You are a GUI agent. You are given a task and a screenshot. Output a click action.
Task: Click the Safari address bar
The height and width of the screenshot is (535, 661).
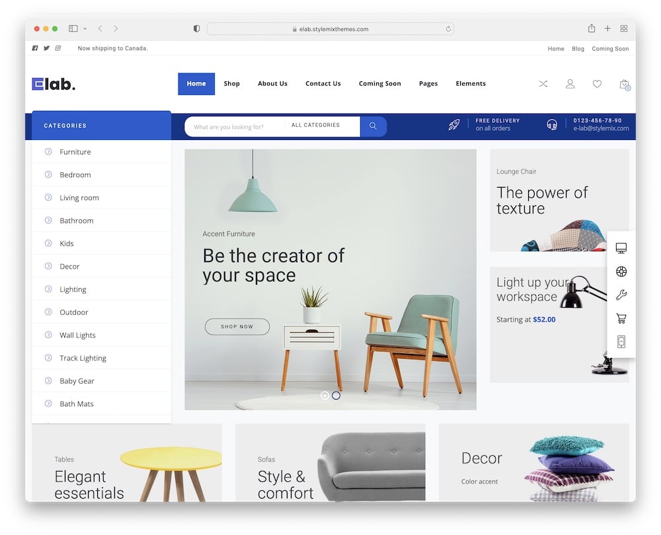pos(330,29)
